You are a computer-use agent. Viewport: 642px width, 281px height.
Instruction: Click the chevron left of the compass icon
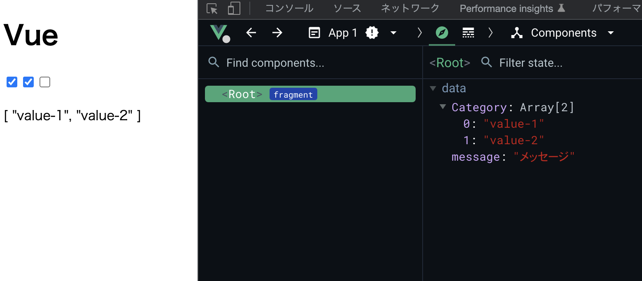click(420, 33)
